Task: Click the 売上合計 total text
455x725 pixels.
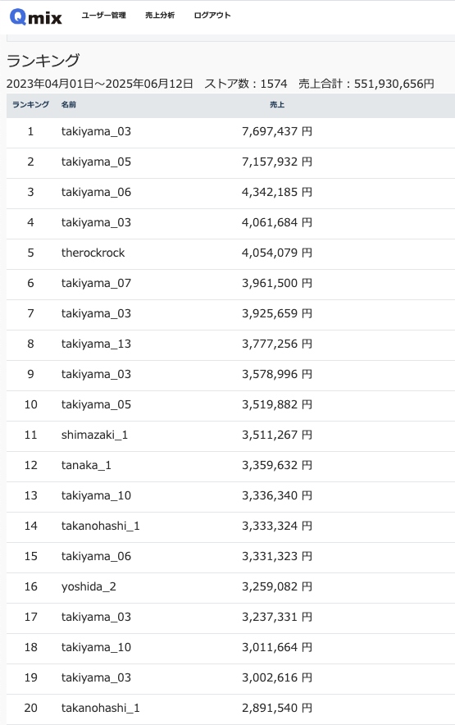Action: point(366,84)
